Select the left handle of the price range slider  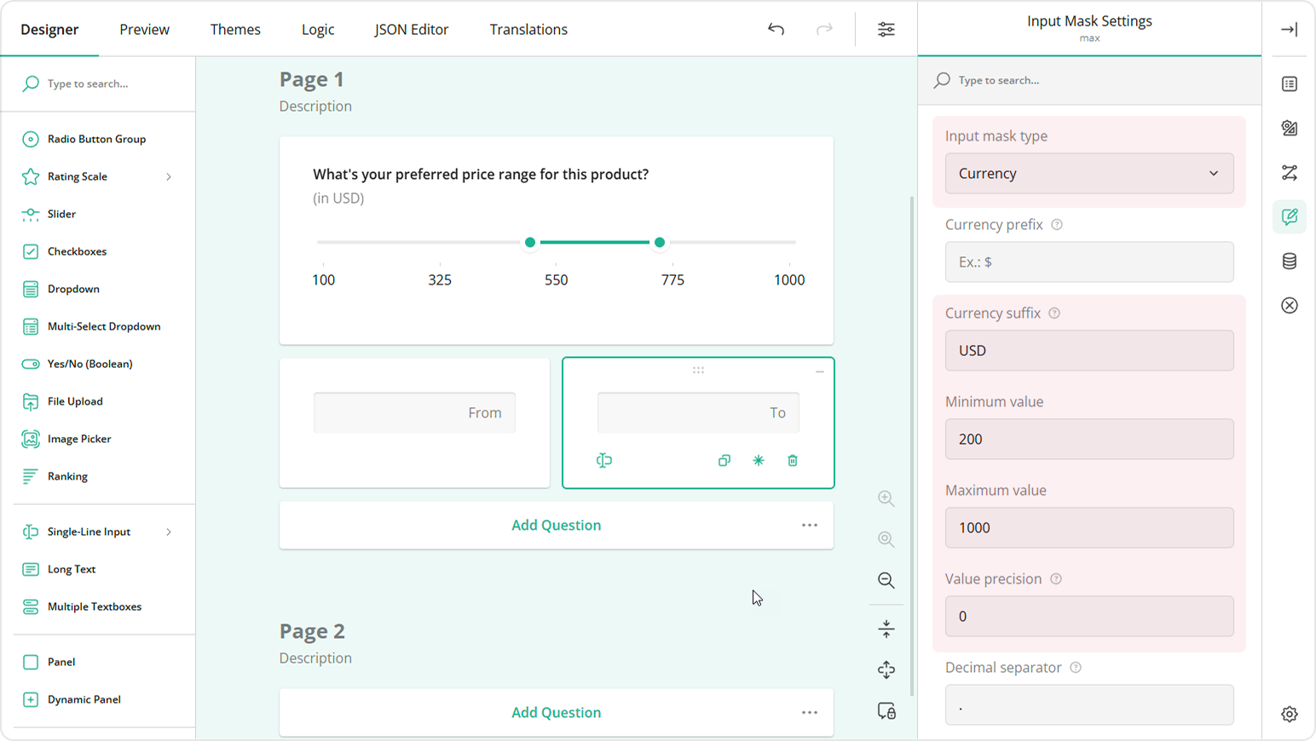tap(530, 243)
